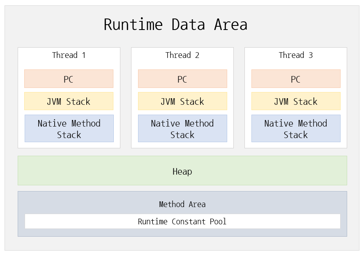Select the Thread 3 label
Image resolution: width=364 pixels, height=256 pixels.
pos(295,55)
